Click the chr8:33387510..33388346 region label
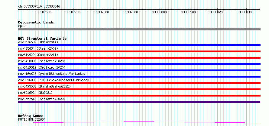 coord(39,7)
